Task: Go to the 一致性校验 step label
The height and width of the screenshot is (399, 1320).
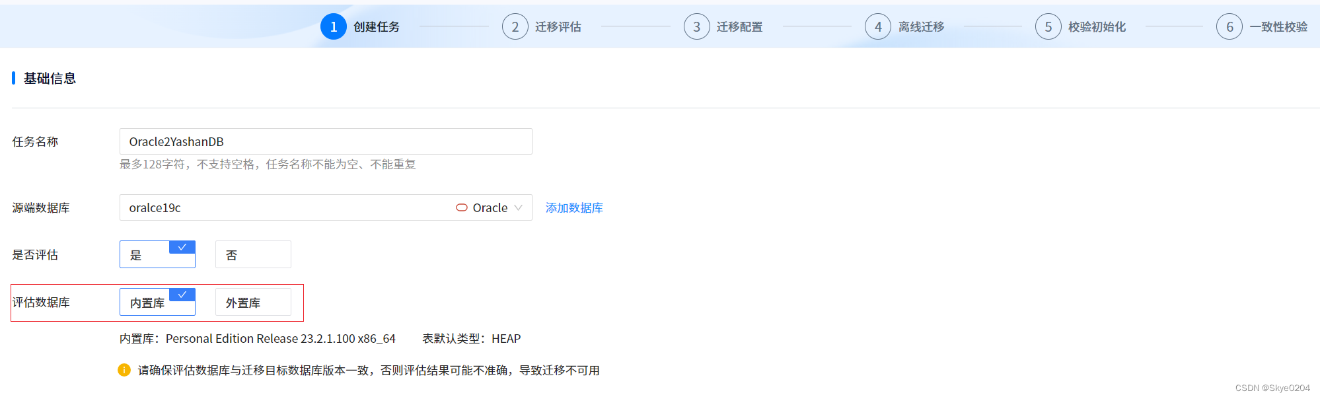Action: pos(1279,27)
